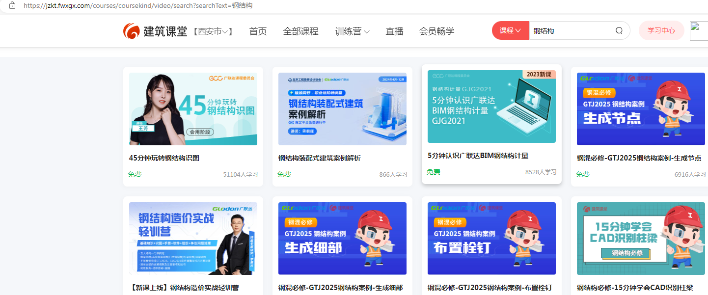The image size is (708, 295).
Task: Click the title 5分钟认识广联达BIM钢结构计量
Action: click(x=478, y=156)
